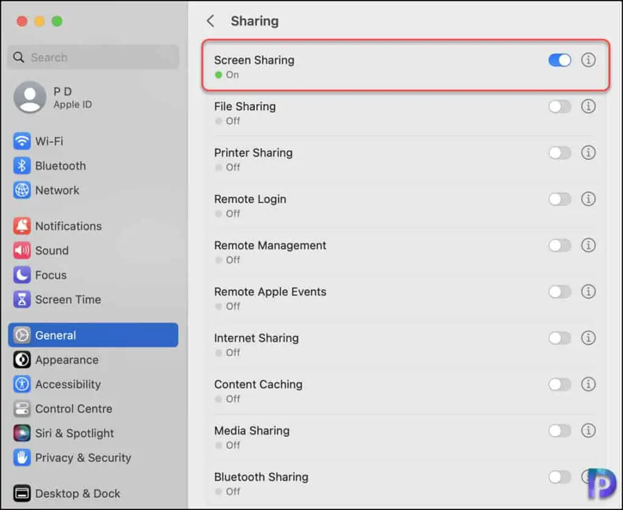Click in the Search field
The image size is (623, 510).
point(93,57)
